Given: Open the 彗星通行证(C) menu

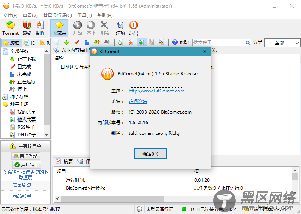Looking at the screenshot, I should (x=58, y=16).
